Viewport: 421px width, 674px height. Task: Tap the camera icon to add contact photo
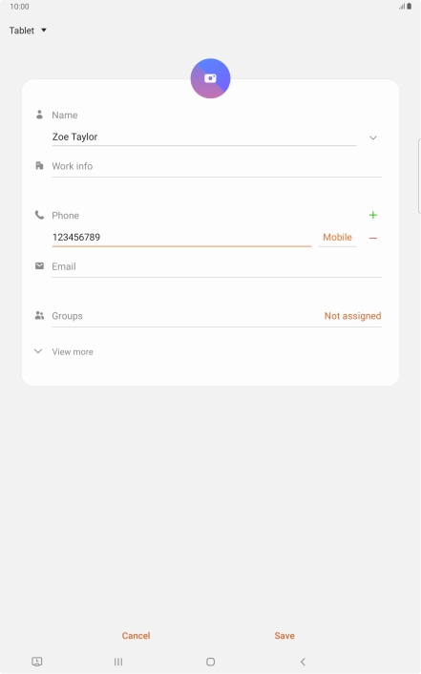210,78
